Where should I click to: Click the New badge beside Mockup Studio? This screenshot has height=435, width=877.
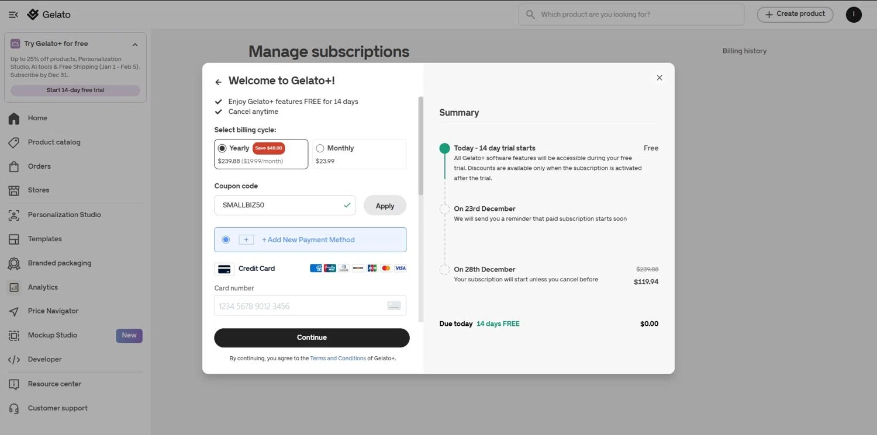point(129,336)
